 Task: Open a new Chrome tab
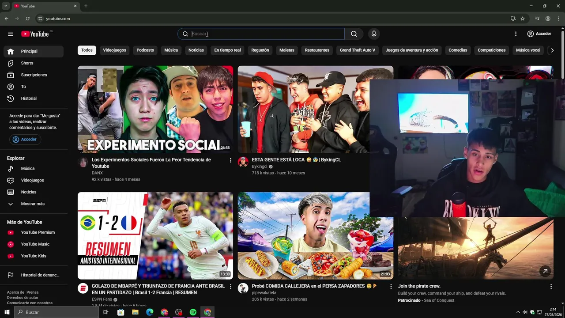pyautogui.click(x=86, y=6)
